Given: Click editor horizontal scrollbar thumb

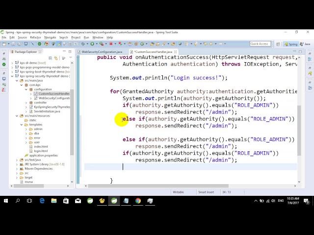Looking at the screenshot, I should pos(158,186).
